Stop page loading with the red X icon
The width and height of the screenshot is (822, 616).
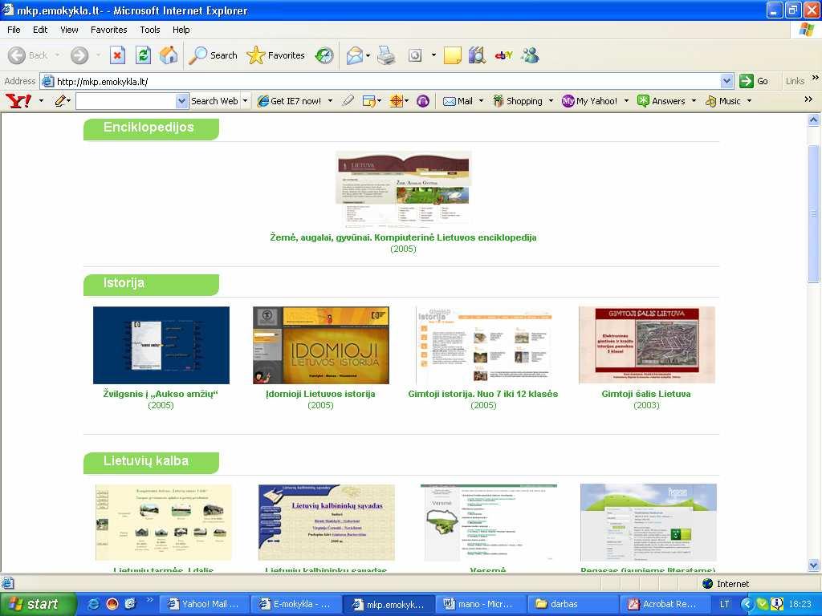tap(117, 55)
